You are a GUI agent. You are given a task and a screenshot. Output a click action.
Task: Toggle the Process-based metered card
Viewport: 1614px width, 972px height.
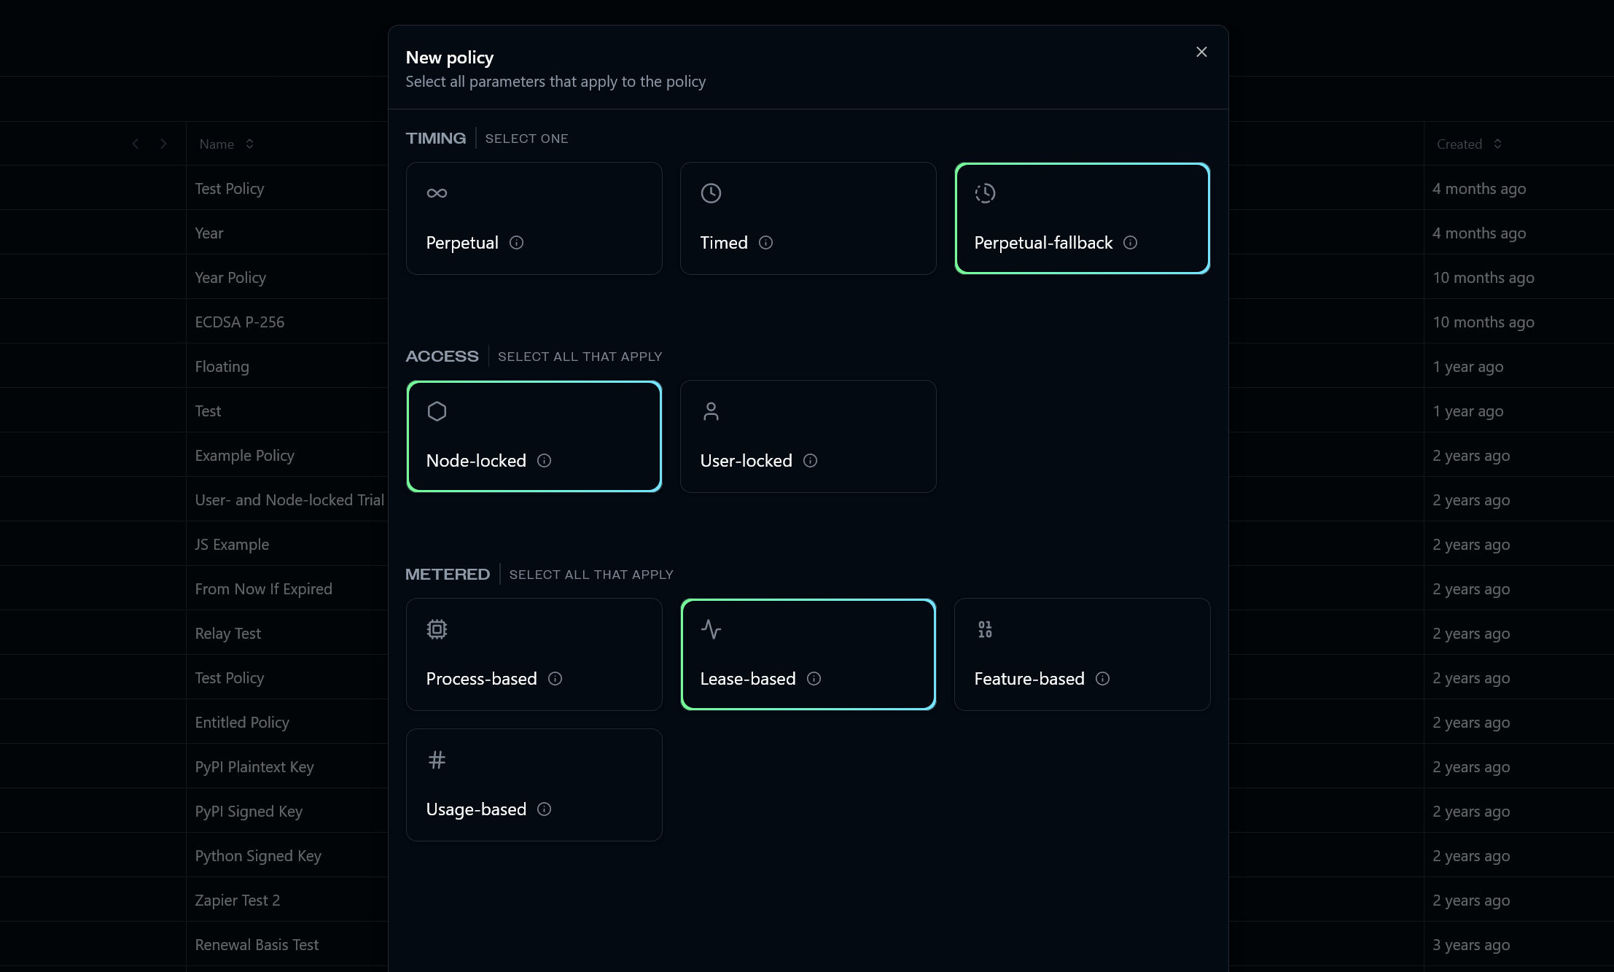[534, 654]
